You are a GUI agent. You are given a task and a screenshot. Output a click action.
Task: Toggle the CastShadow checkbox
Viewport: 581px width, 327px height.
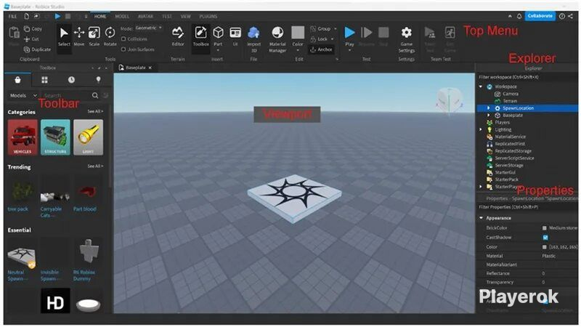click(545, 238)
